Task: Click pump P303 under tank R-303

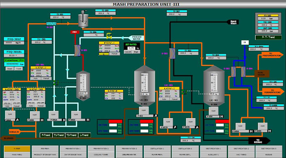Action: (144, 110)
